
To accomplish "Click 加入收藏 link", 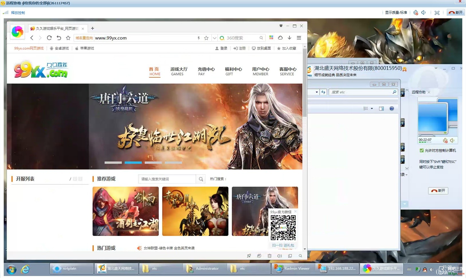I will 287,48.
